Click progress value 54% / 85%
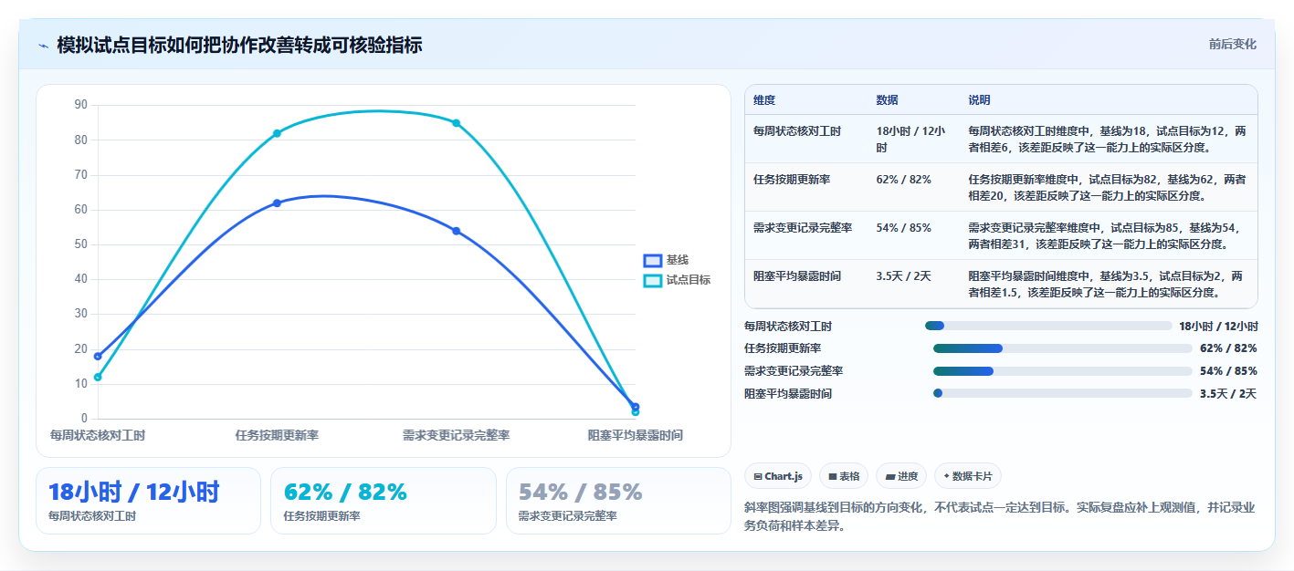The width and height of the screenshot is (1294, 571). 1228,371
